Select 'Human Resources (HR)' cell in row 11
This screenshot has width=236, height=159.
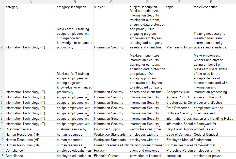30,134
